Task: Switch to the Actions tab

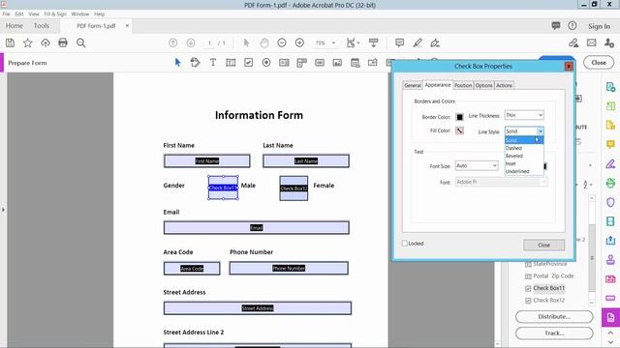Action: [x=504, y=85]
